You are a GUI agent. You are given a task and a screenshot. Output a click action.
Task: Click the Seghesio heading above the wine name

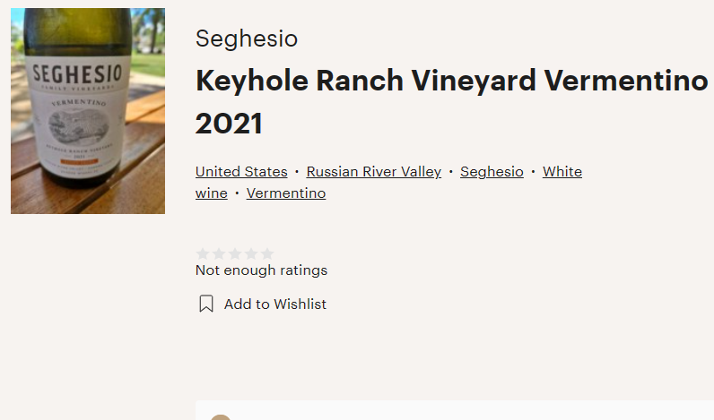(x=247, y=39)
